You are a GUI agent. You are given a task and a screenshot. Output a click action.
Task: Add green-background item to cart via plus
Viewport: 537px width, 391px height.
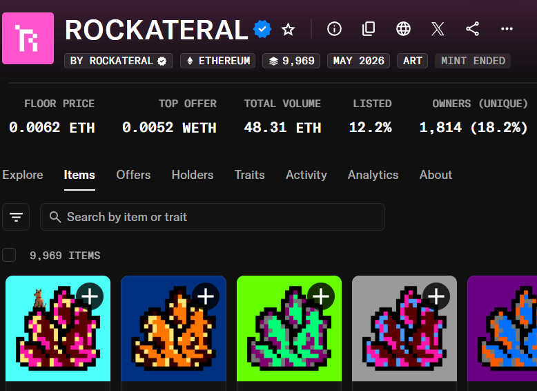321,296
